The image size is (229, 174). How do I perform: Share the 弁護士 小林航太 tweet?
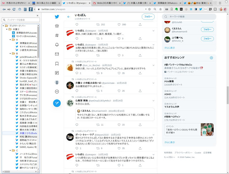[x=140, y=91]
